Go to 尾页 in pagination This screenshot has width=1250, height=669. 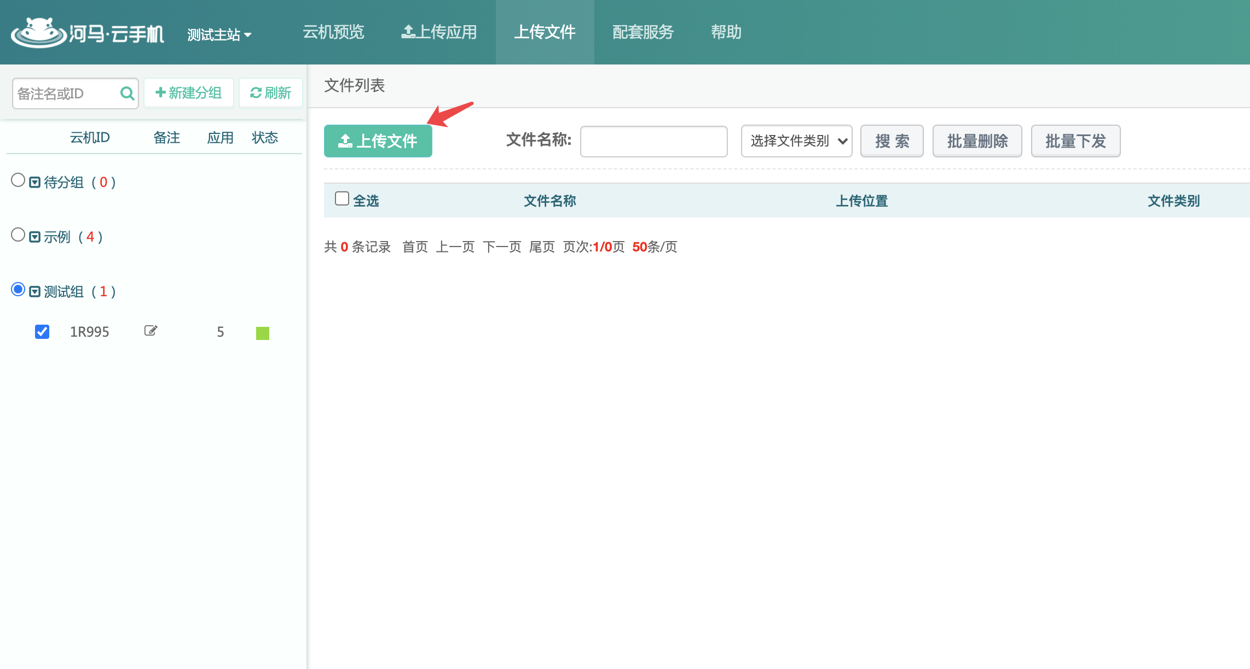(542, 247)
